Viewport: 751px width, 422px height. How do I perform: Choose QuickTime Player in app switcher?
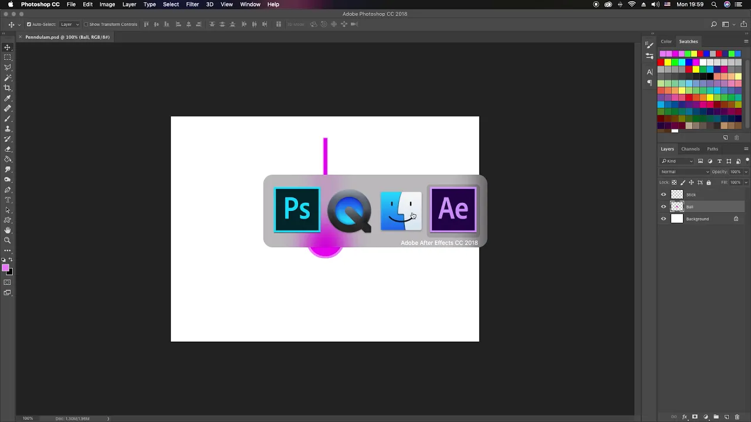(x=349, y=210)
